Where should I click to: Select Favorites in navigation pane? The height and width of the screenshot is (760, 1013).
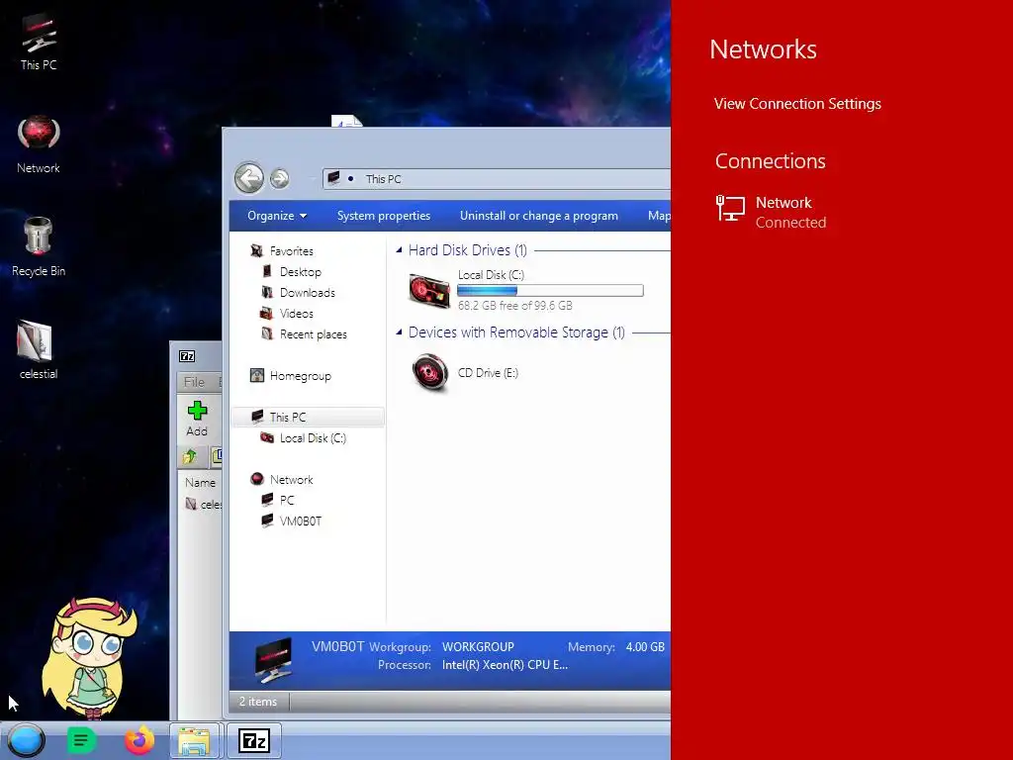[292, 250]
